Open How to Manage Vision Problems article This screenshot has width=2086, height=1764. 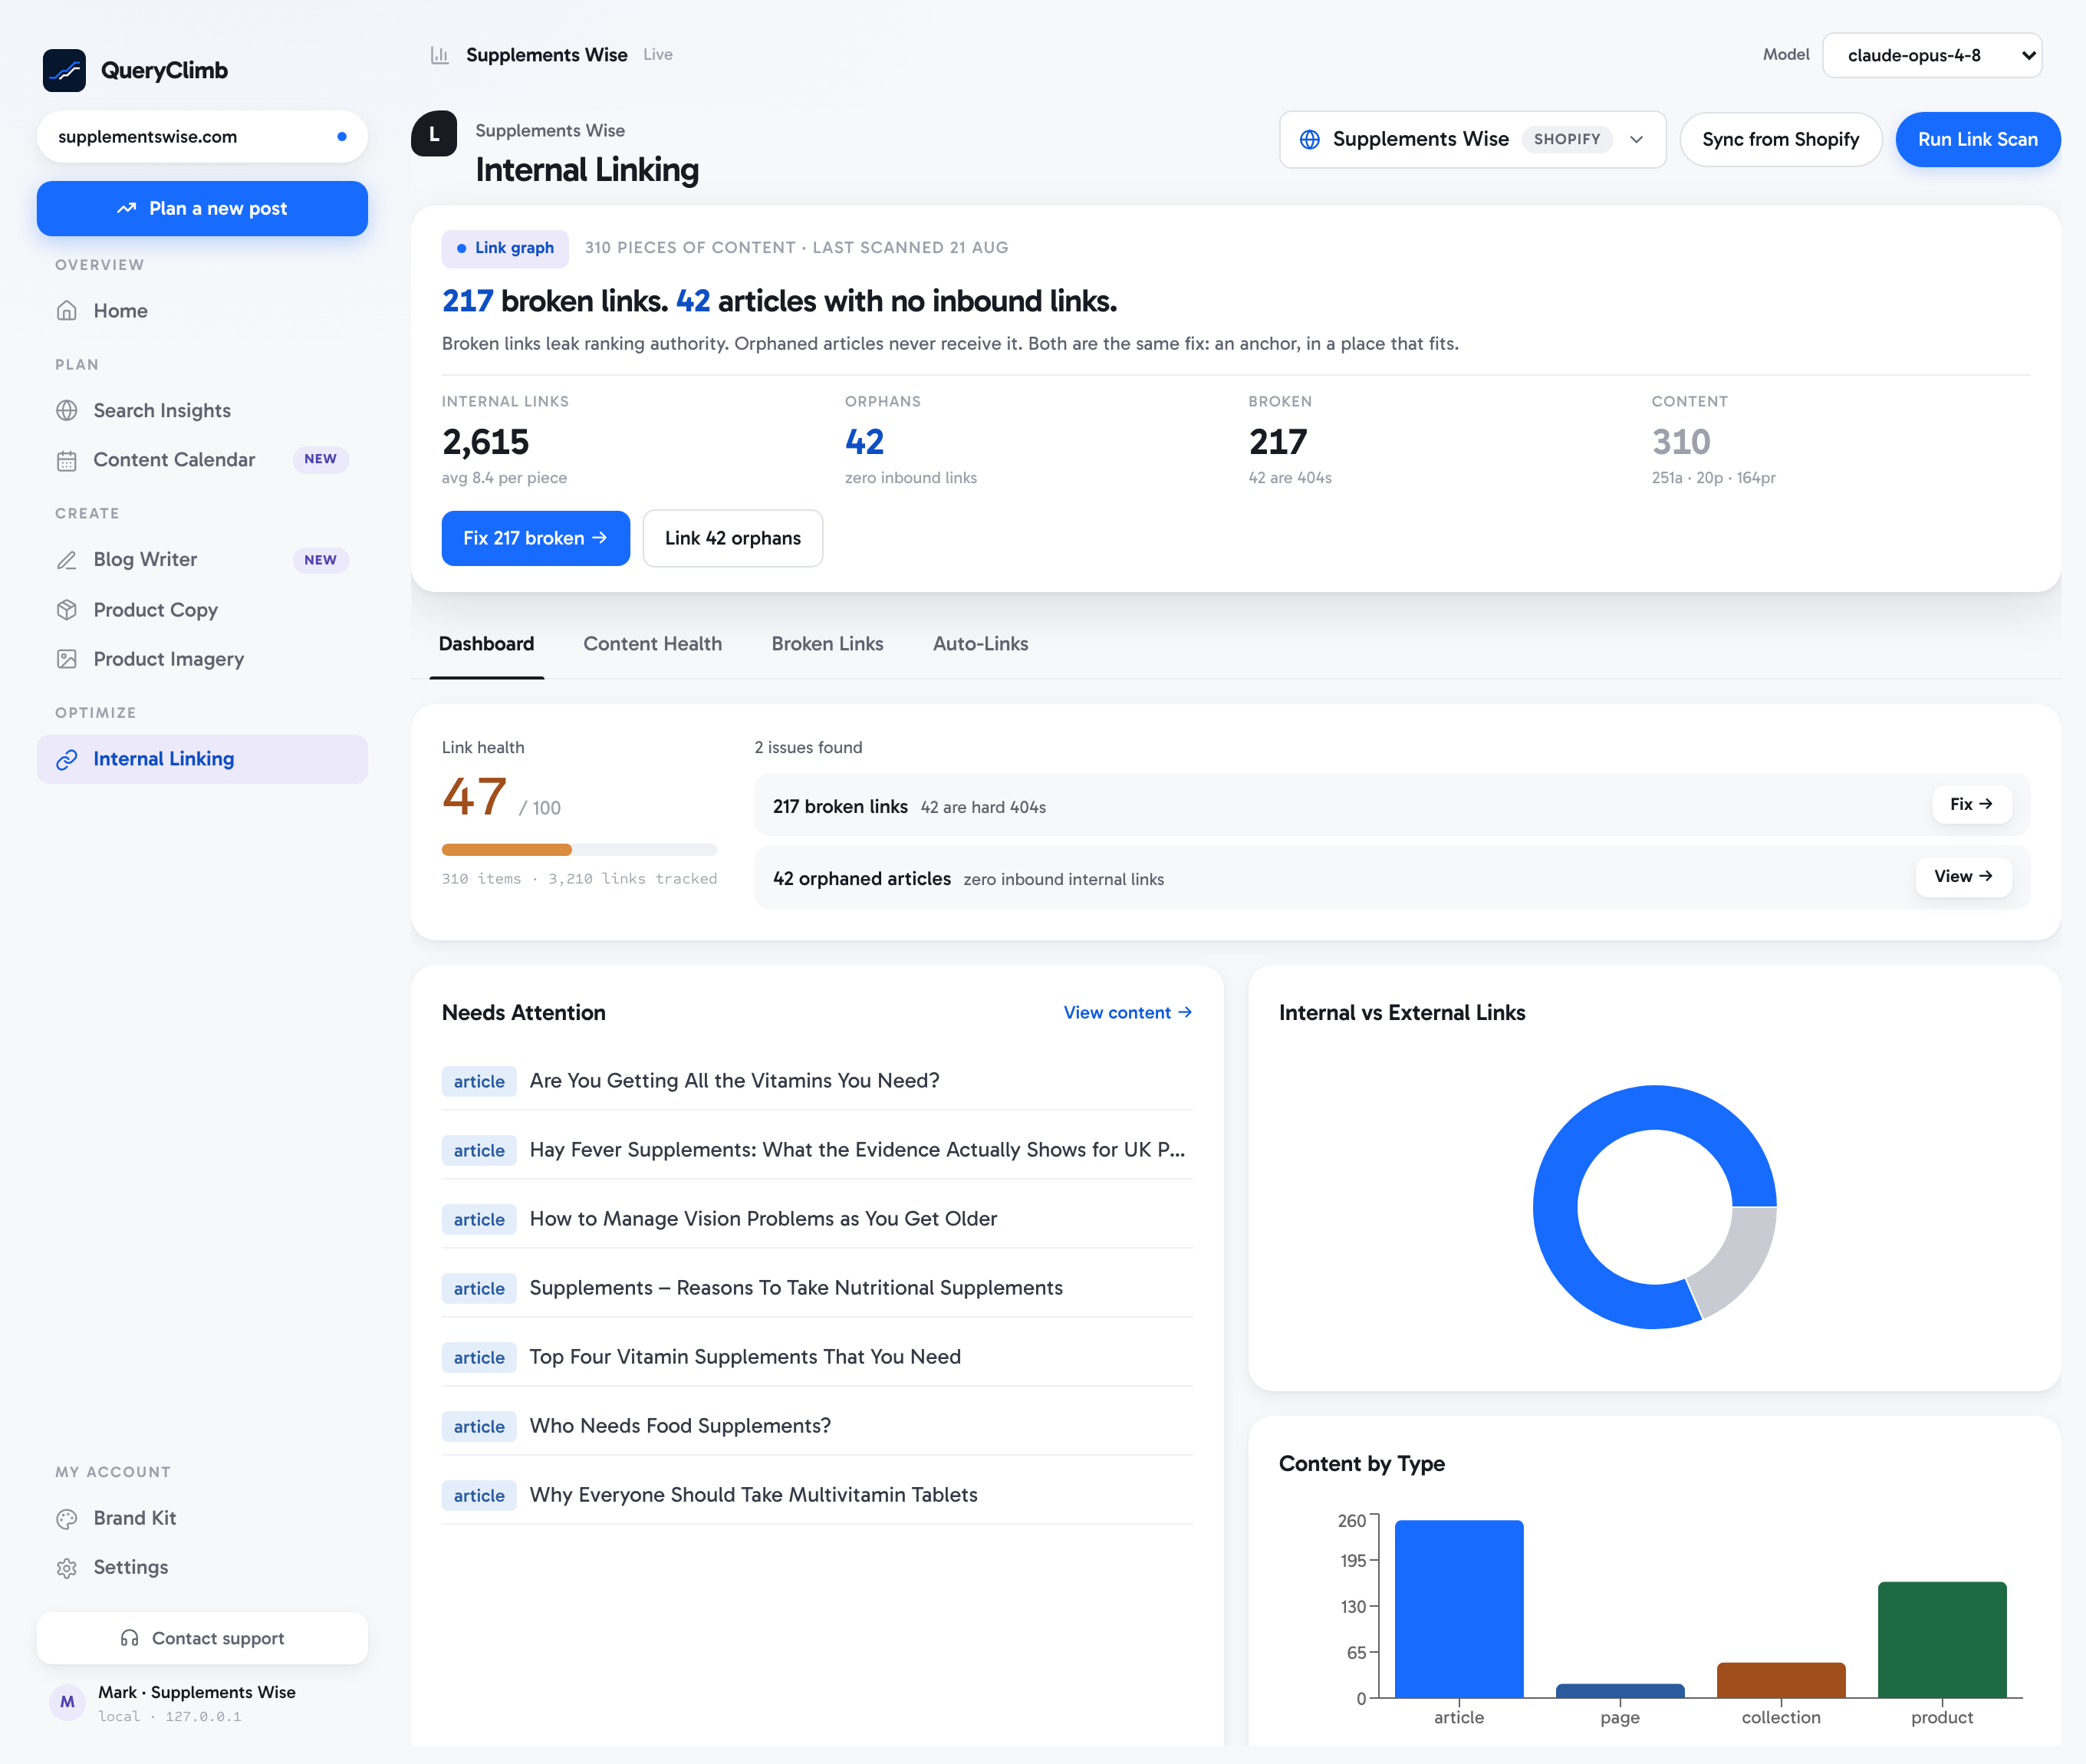(817, 1219)
